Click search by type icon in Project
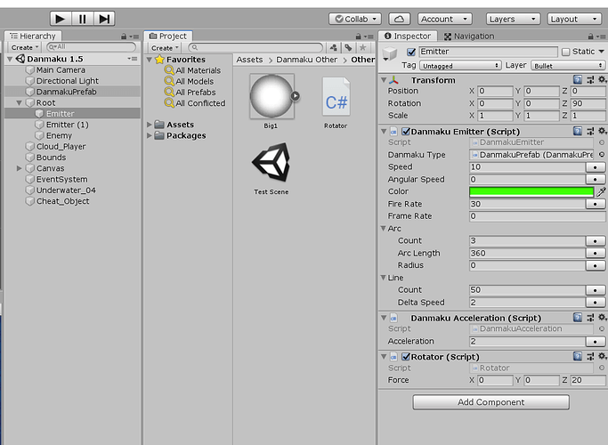The image size is (608, 445). pyautogui.click(x=333, y=48)
